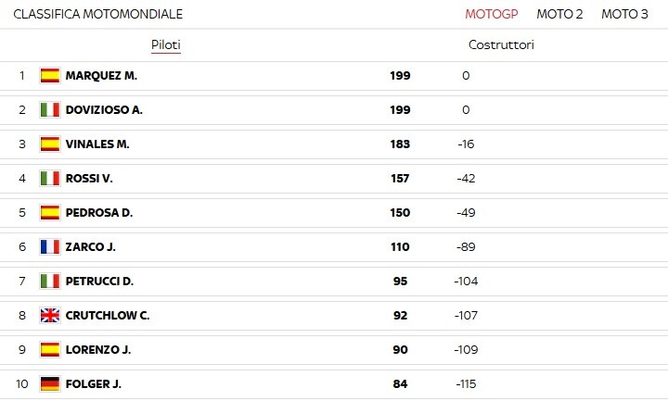Select the MOTOGP category tab
Screen dimensions: 668x401
(491, 14)
